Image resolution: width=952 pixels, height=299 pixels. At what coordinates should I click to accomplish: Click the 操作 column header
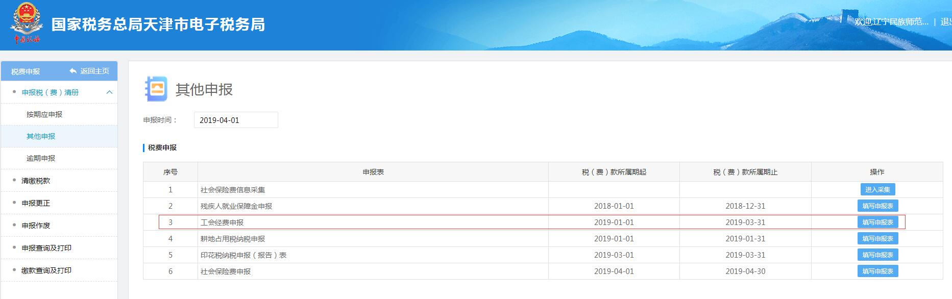(877, 172)
